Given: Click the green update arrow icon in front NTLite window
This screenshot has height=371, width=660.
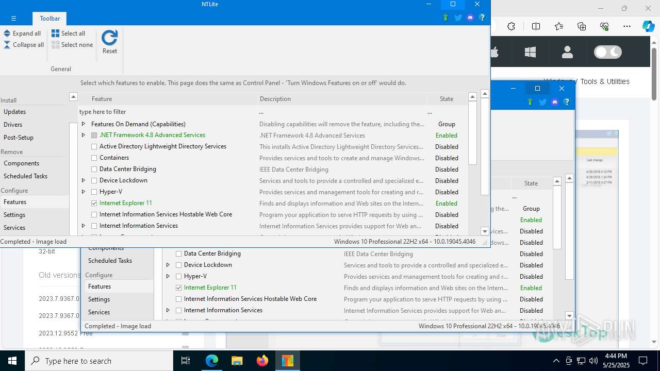Looking at the screenshot, I should (445, 18).
